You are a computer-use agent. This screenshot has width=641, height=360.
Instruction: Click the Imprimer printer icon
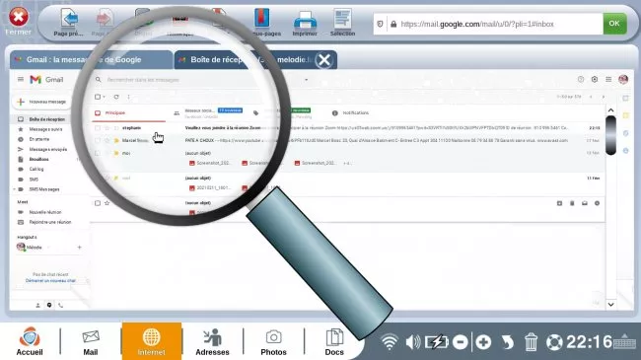click(x=305, y=20)
